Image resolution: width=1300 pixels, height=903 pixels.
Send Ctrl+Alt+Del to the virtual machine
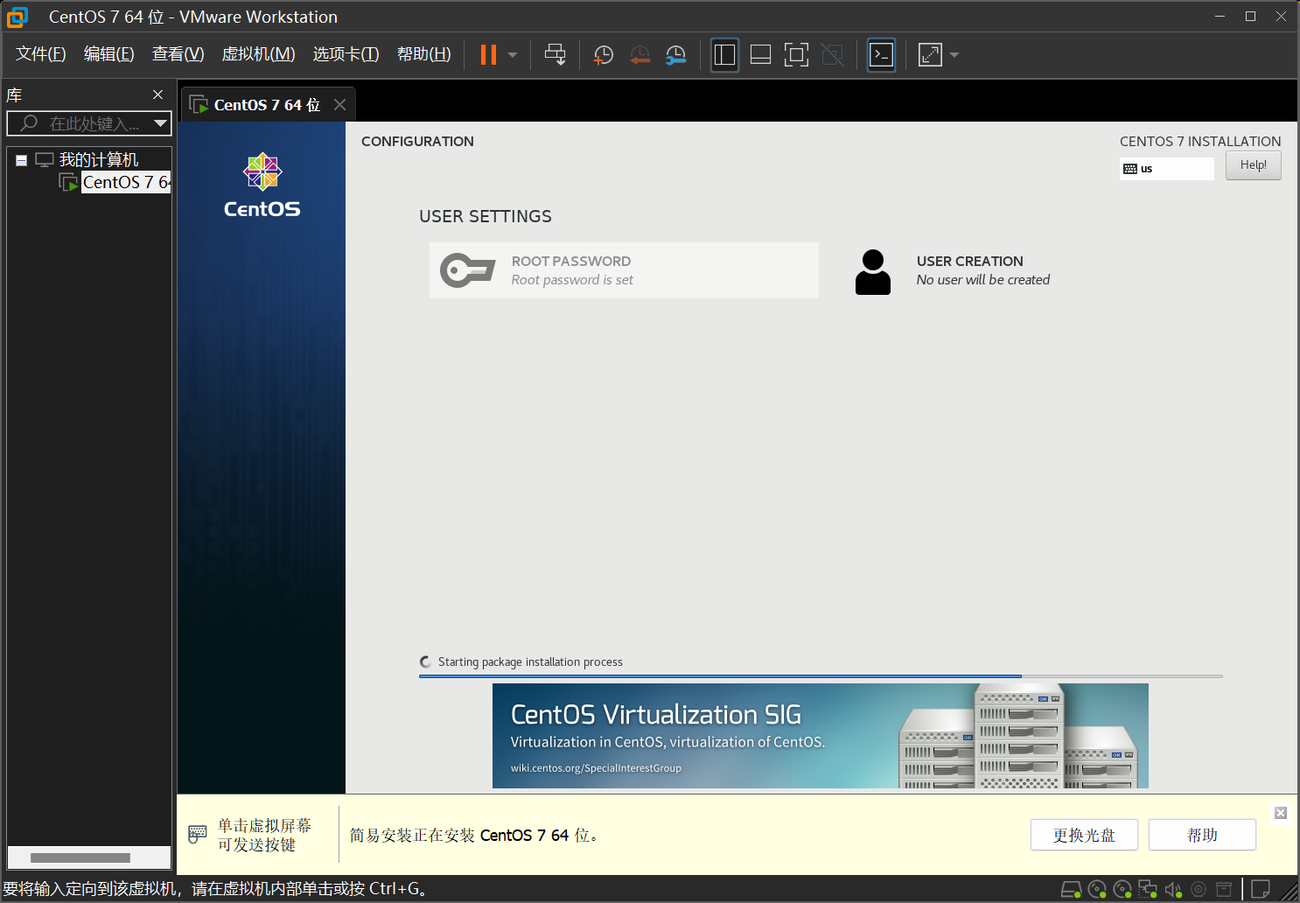click(555, 55)
